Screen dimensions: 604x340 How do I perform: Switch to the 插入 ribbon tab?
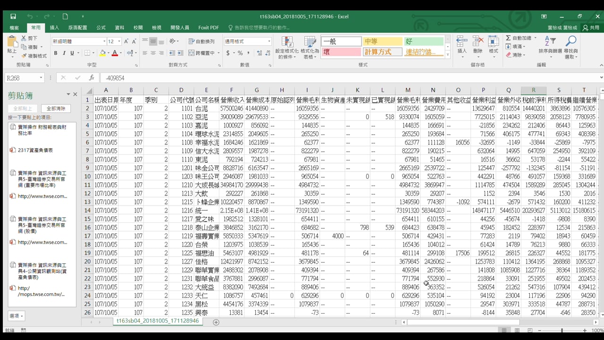click(x=54, y=27)
